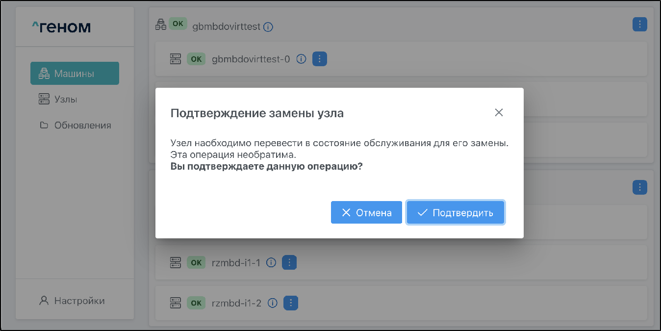This screenshot has width=661, height=331.
Task: Show info for rzmbd-i1-1 node
Action: click(271, 263)
